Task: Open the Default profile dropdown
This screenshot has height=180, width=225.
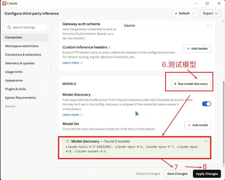Action: tap(185, 14)
